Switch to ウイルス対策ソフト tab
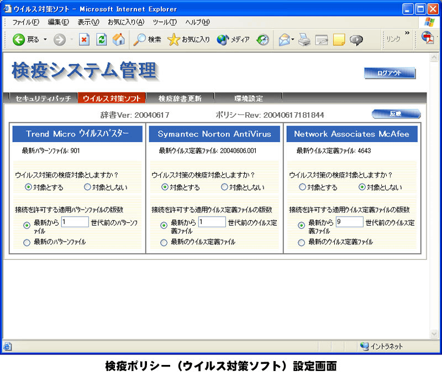The width and height of the screenshot is (442, 376). point(112,98)
